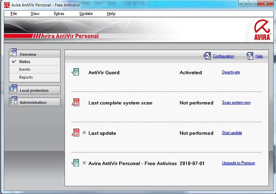Click the Local protection computer icon

click(13, 89)
